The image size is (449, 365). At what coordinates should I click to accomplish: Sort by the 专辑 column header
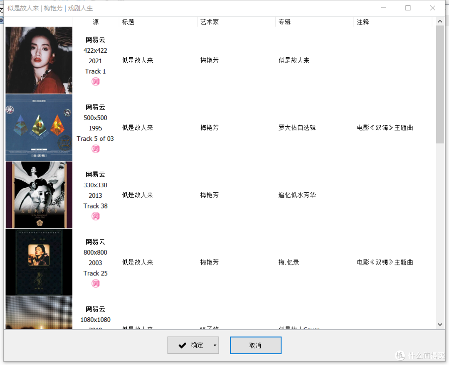pyautogui.click(x=314, y=22)
